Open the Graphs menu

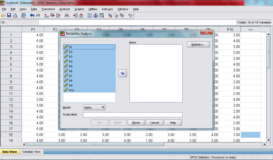tap(79, 9)
